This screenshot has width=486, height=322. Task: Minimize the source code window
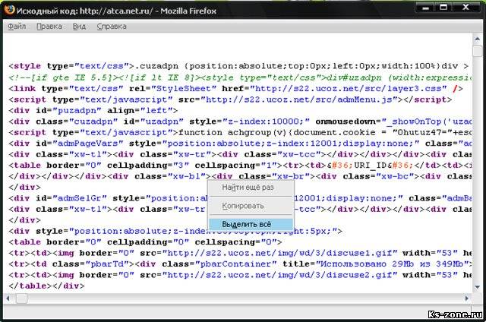click(425, 8)
